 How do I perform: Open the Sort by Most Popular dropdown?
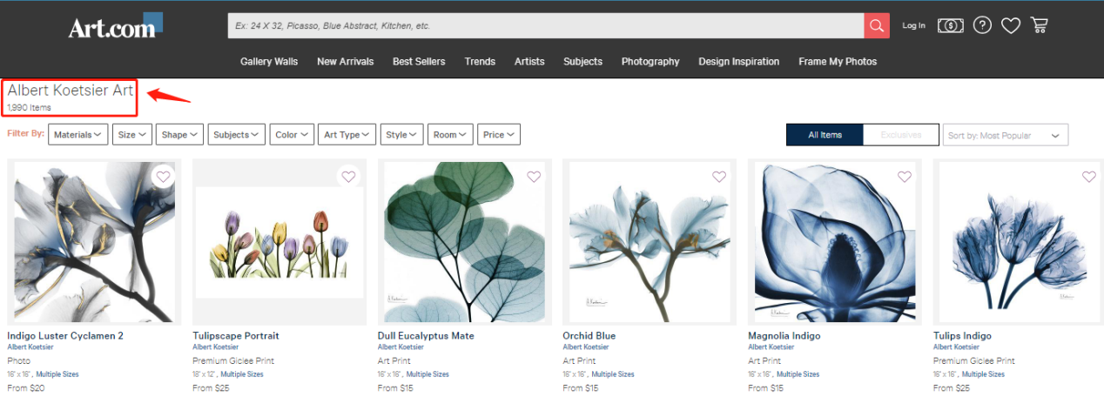point(1006,135)
